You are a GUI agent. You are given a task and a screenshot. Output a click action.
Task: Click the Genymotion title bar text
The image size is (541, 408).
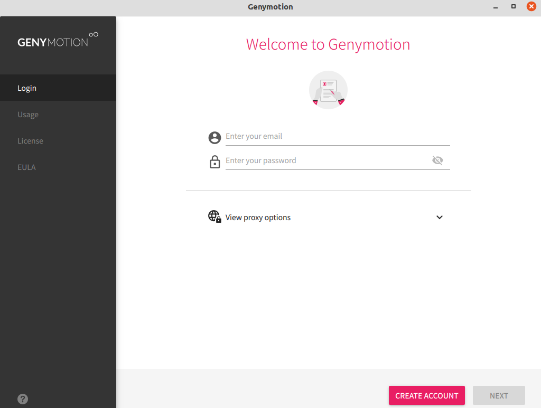click(x=270, y=7)
